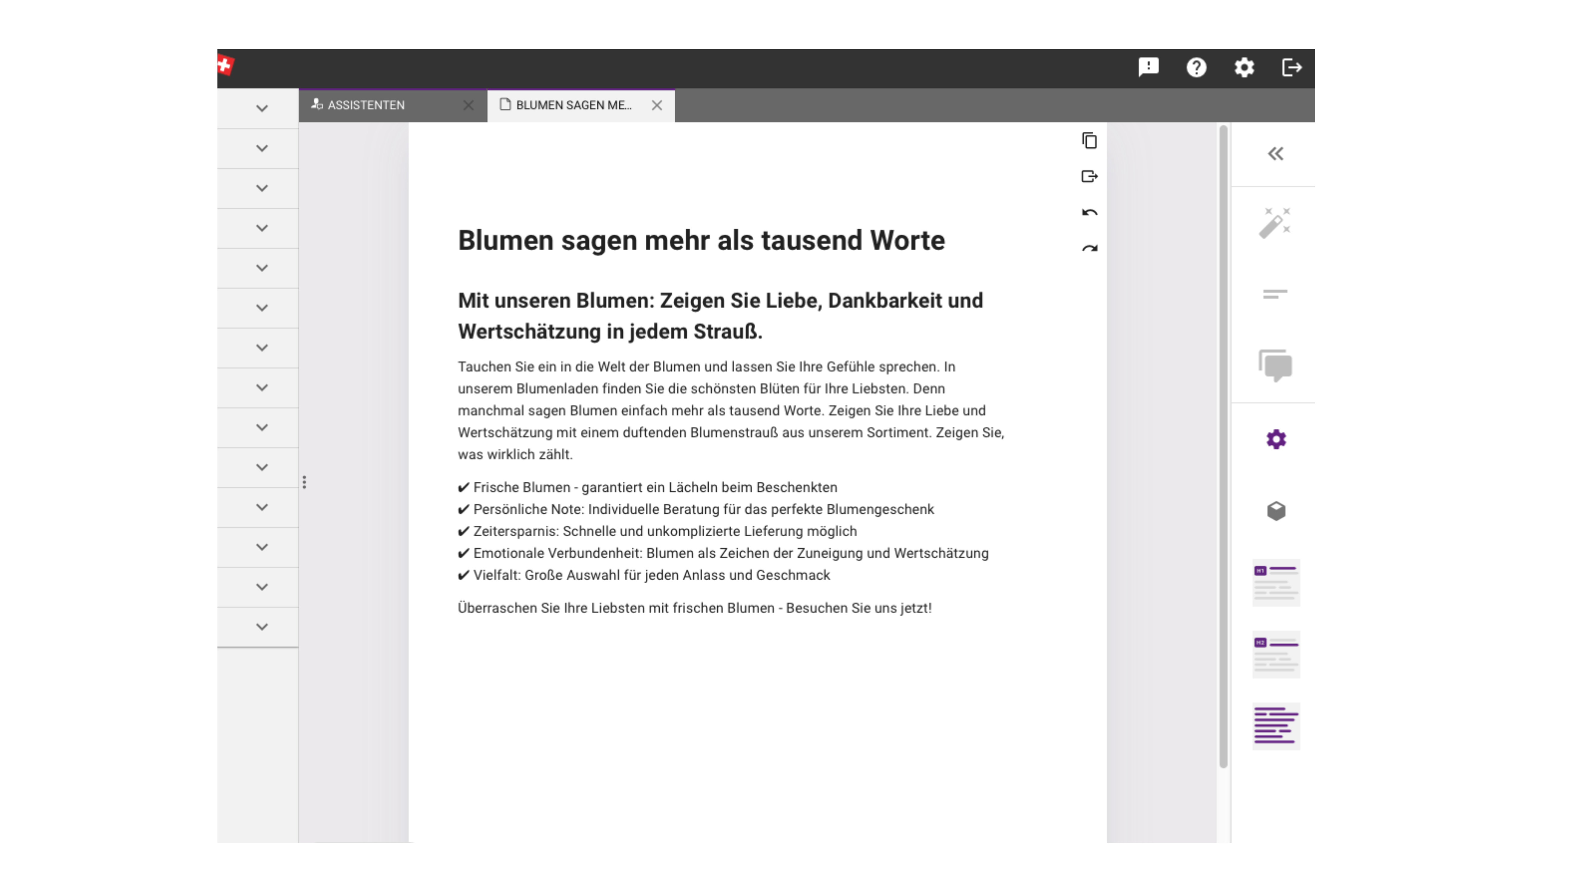This screenshot has height=885, width=1574.
Task: Collapse the right panel with double arrows
Action: coord(1275,154)
